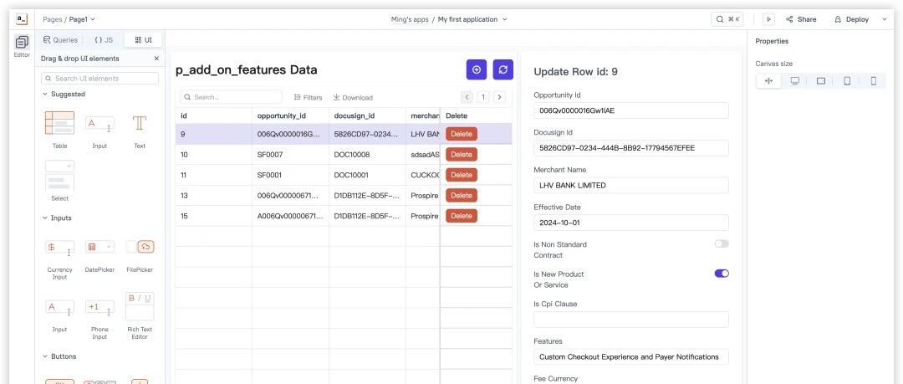Open the Deploy options dropdown arrow
This screenshot has height=384, width=903.
pyautogui.click(x=885, y=19)
